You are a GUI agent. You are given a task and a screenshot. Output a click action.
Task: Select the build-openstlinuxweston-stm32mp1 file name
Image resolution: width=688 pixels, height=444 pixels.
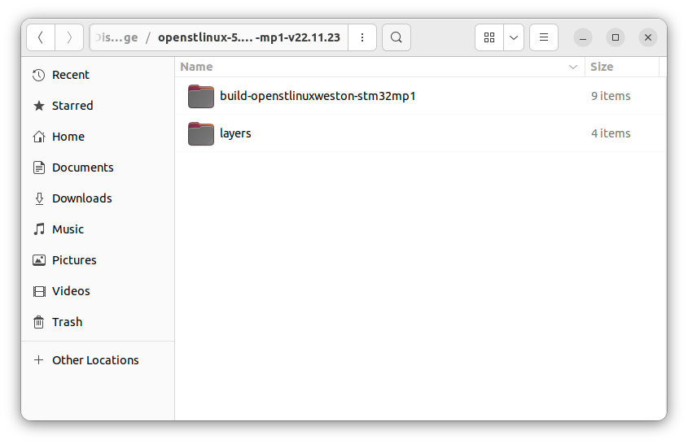click(x=318, y=96)
